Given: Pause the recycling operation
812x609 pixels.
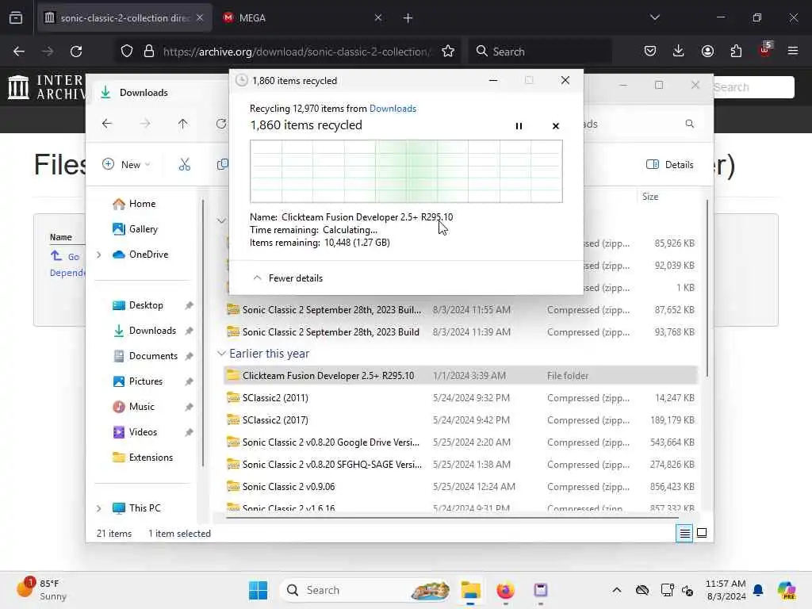Looking at the screenshot, I should click(x=519, y=126).
